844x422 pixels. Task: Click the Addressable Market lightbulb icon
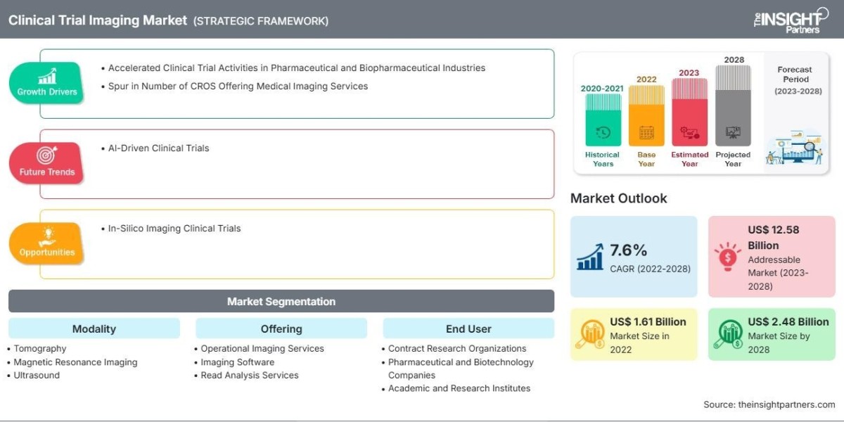click(727, 255)
